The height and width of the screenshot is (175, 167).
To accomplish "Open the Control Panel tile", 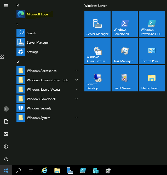I will pos(152,51).
